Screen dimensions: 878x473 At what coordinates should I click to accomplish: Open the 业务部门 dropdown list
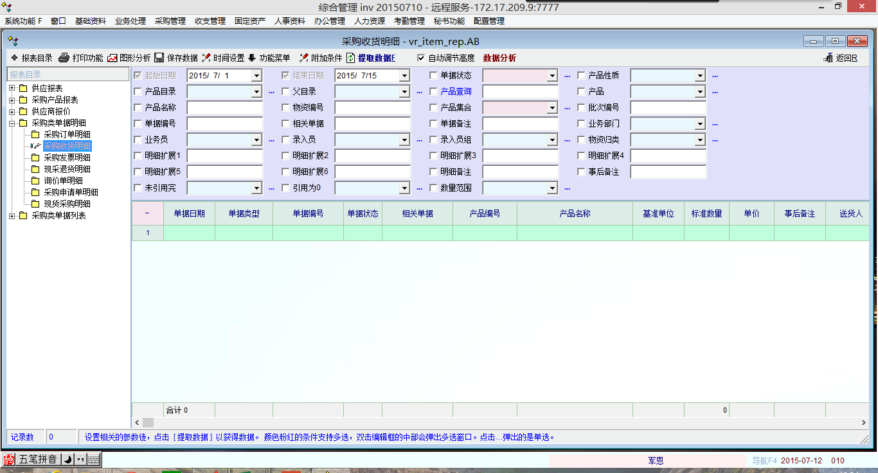pos(700,124)
